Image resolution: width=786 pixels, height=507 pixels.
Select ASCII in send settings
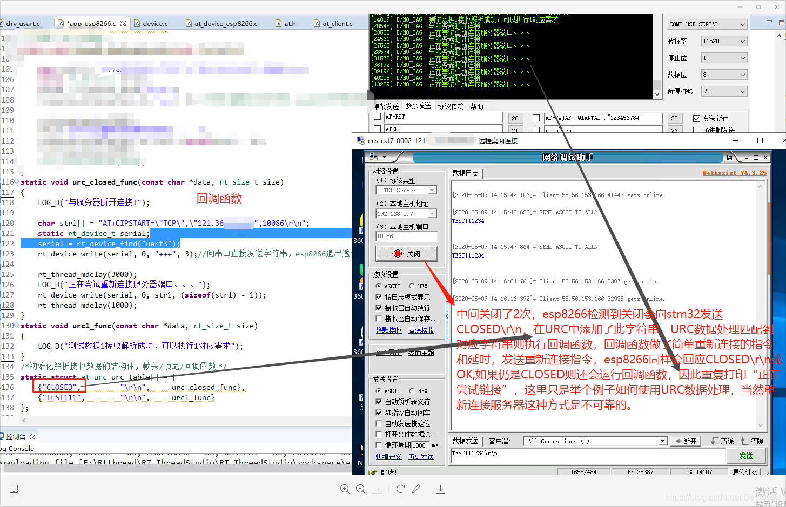[x=379, y=391]
